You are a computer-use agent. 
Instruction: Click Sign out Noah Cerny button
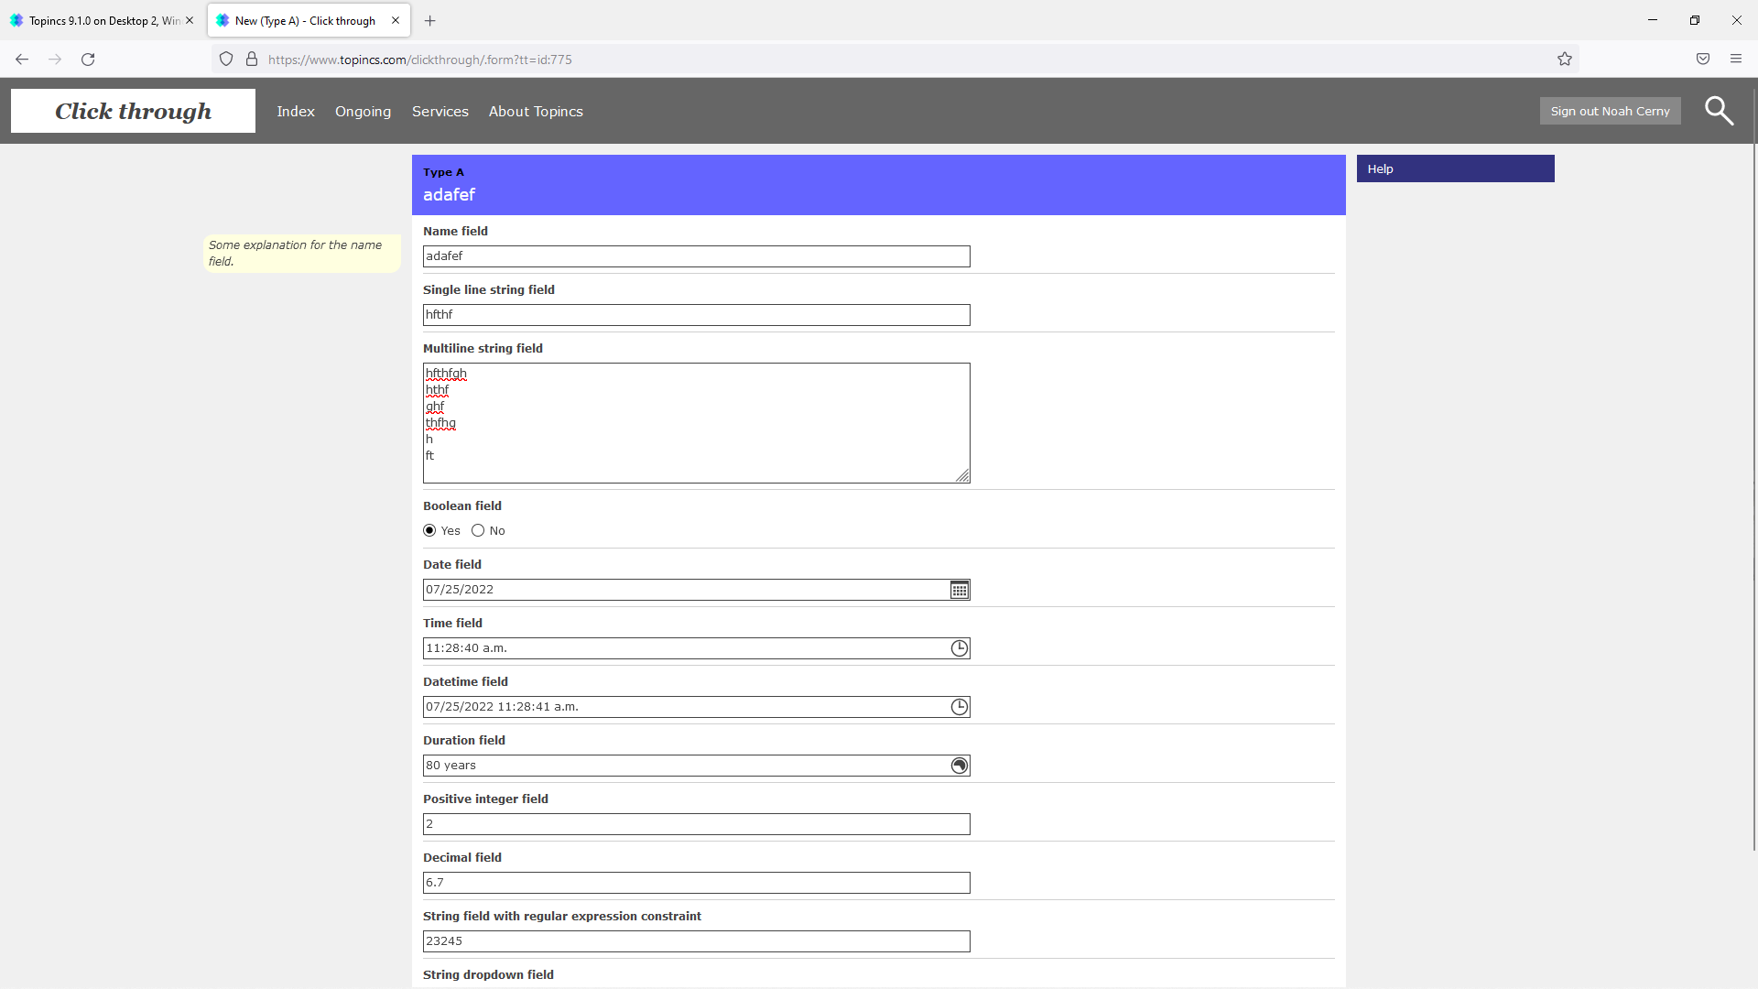coord(1610,111)
